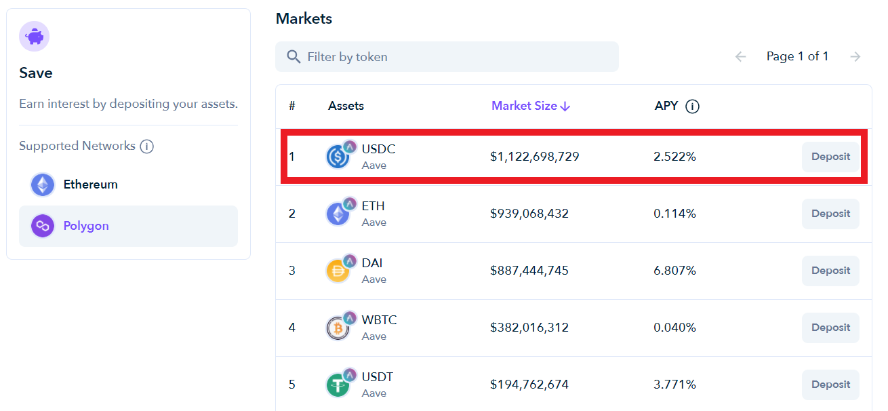Click the ETH asset name

[x=374, y=206]
